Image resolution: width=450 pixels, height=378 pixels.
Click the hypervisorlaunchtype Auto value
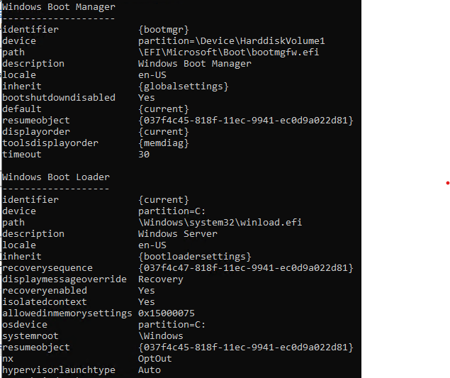(x=149, y=370)
